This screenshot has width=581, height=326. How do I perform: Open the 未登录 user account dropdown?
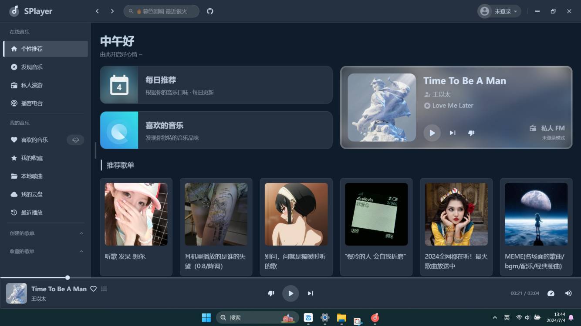[499, 11]
